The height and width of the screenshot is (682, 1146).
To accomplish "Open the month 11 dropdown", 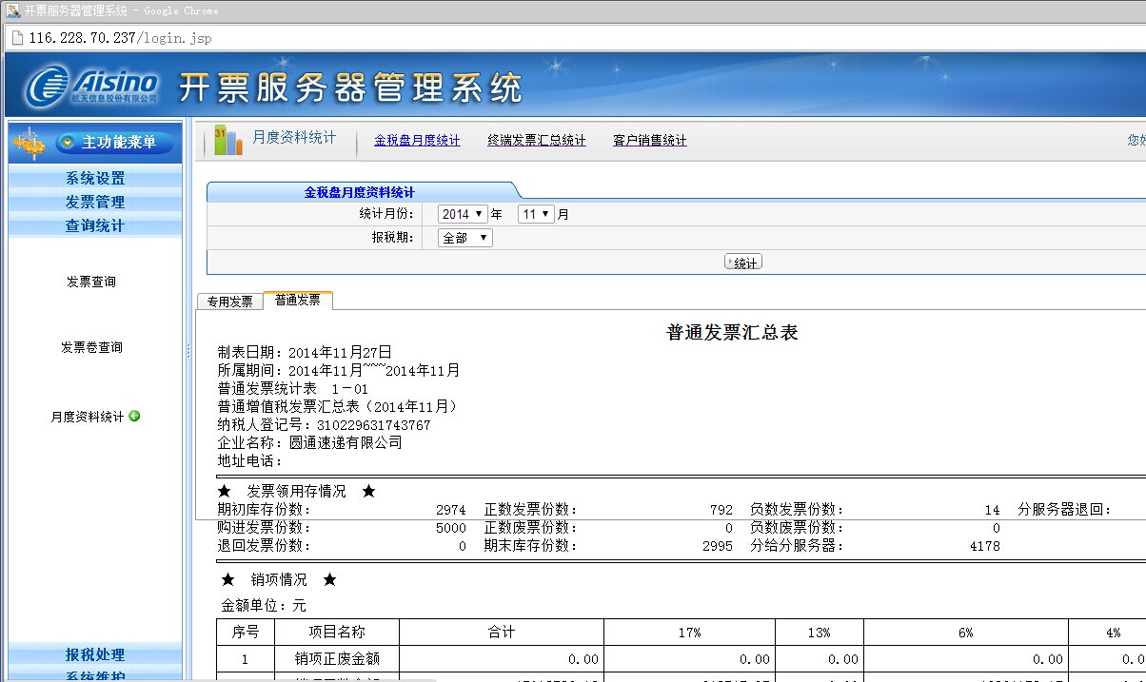I will [x=536, y=215].
